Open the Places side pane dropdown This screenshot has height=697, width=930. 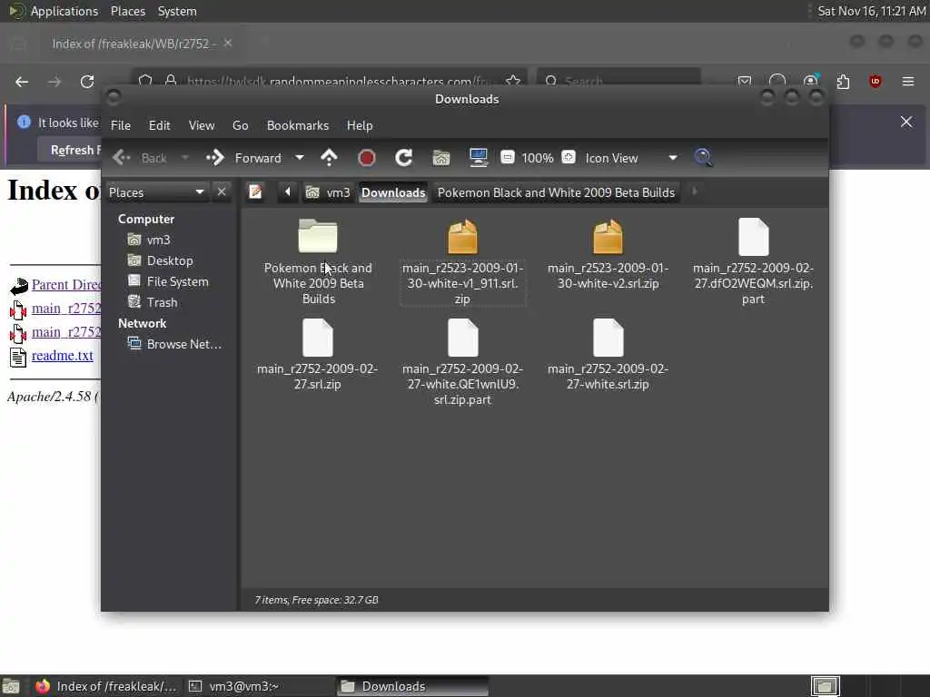coord(156,192)
